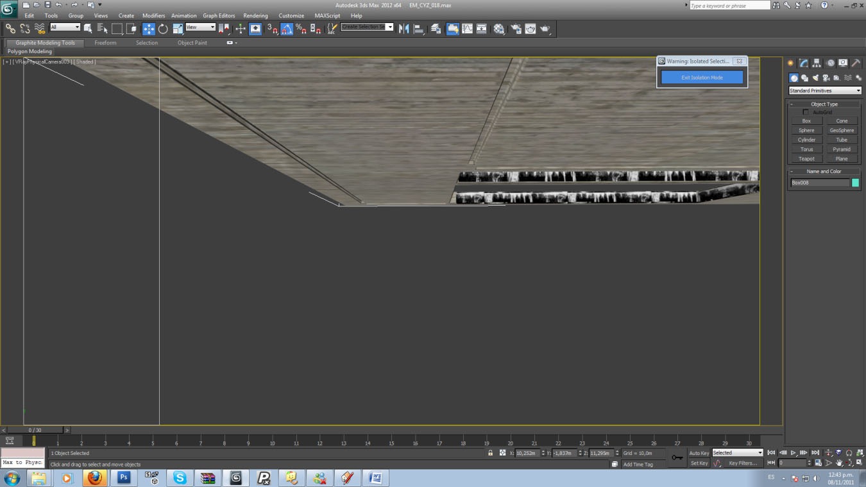Activate the Select and Rotate tool
This screenshot has height=487, width=866.
(163, 29)
